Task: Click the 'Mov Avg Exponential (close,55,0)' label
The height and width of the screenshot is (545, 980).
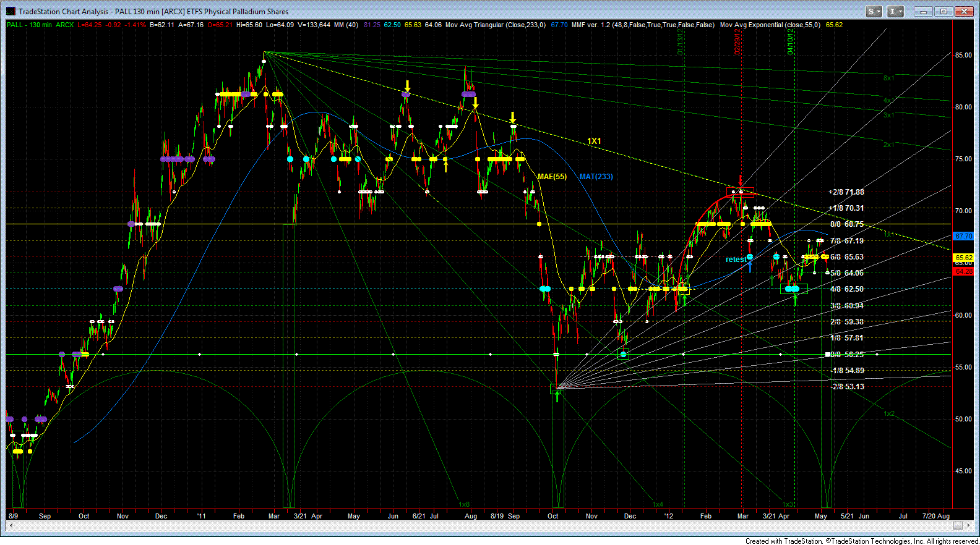Action: point(770,25)
